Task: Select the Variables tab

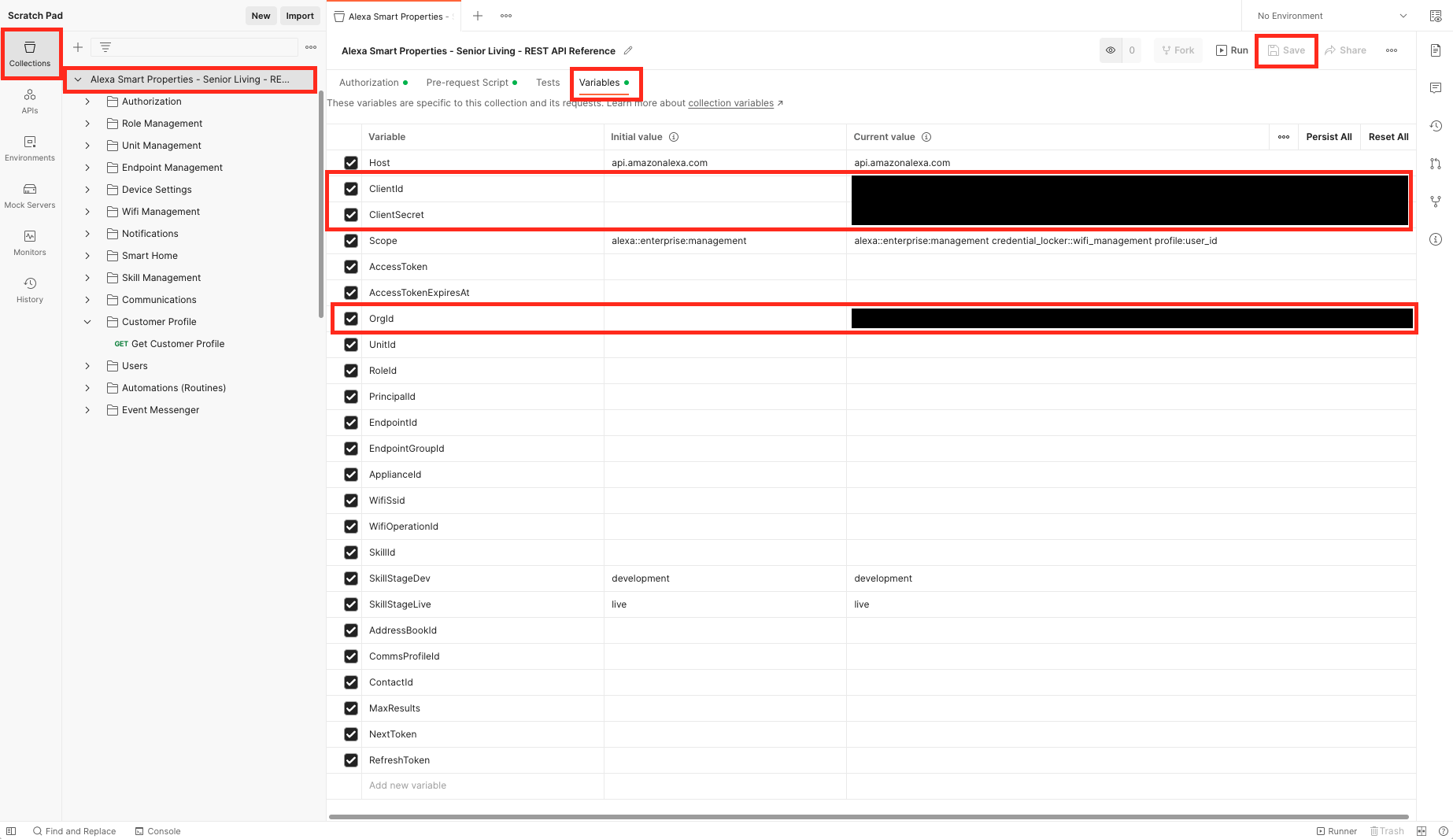Action: pos(604,83)
